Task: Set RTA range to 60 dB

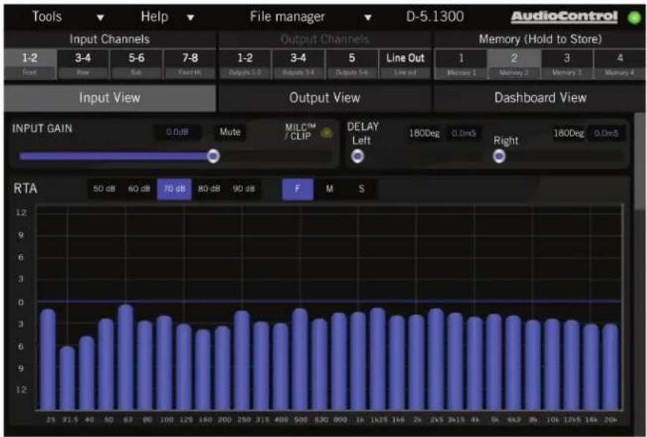Action: point(139,189)
